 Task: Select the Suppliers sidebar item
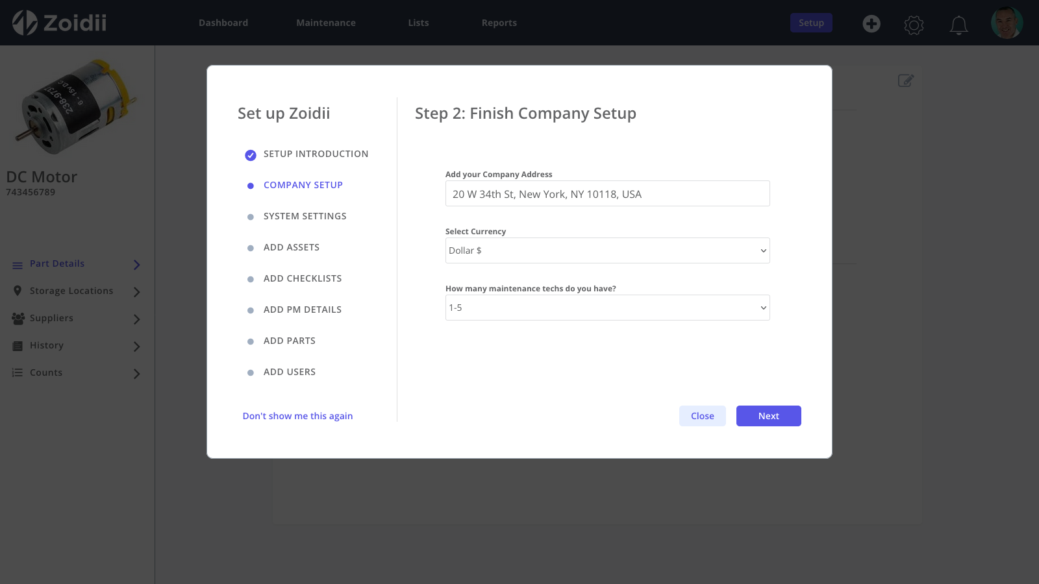tap(51, 318)
